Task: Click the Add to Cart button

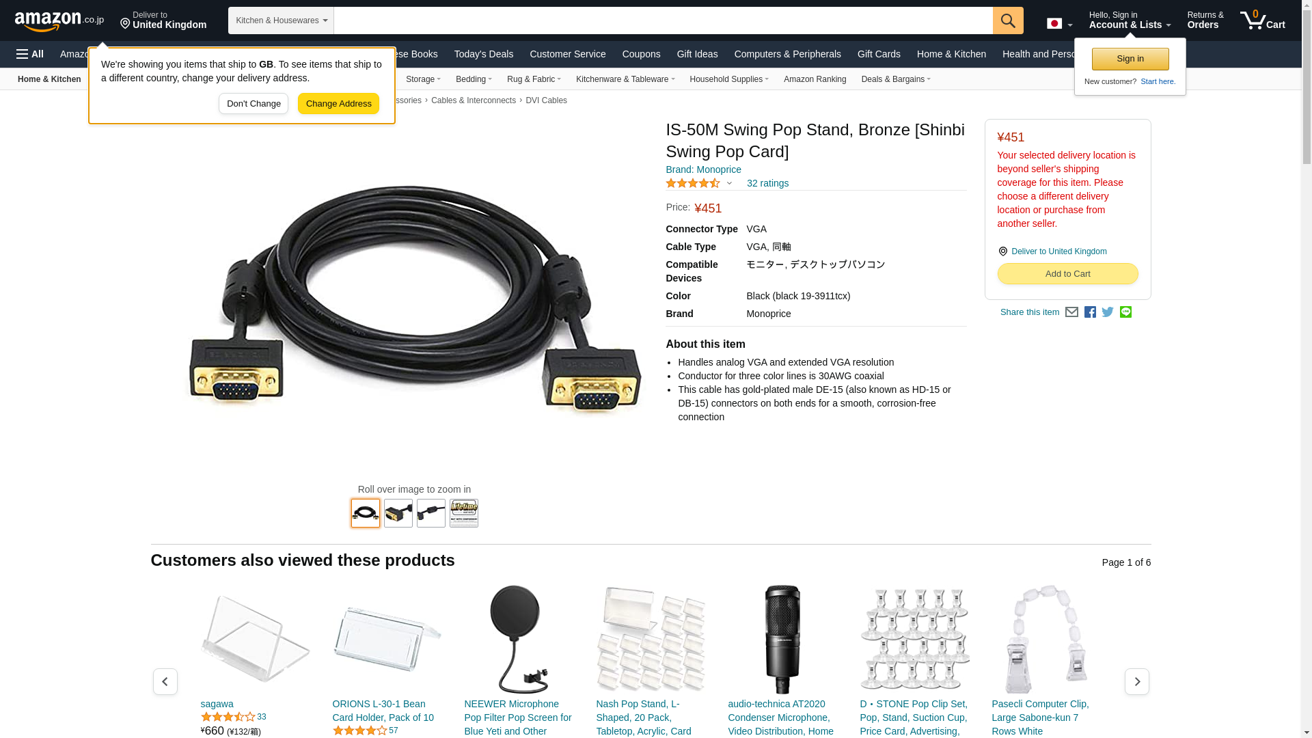Action: pos(1067,273)
